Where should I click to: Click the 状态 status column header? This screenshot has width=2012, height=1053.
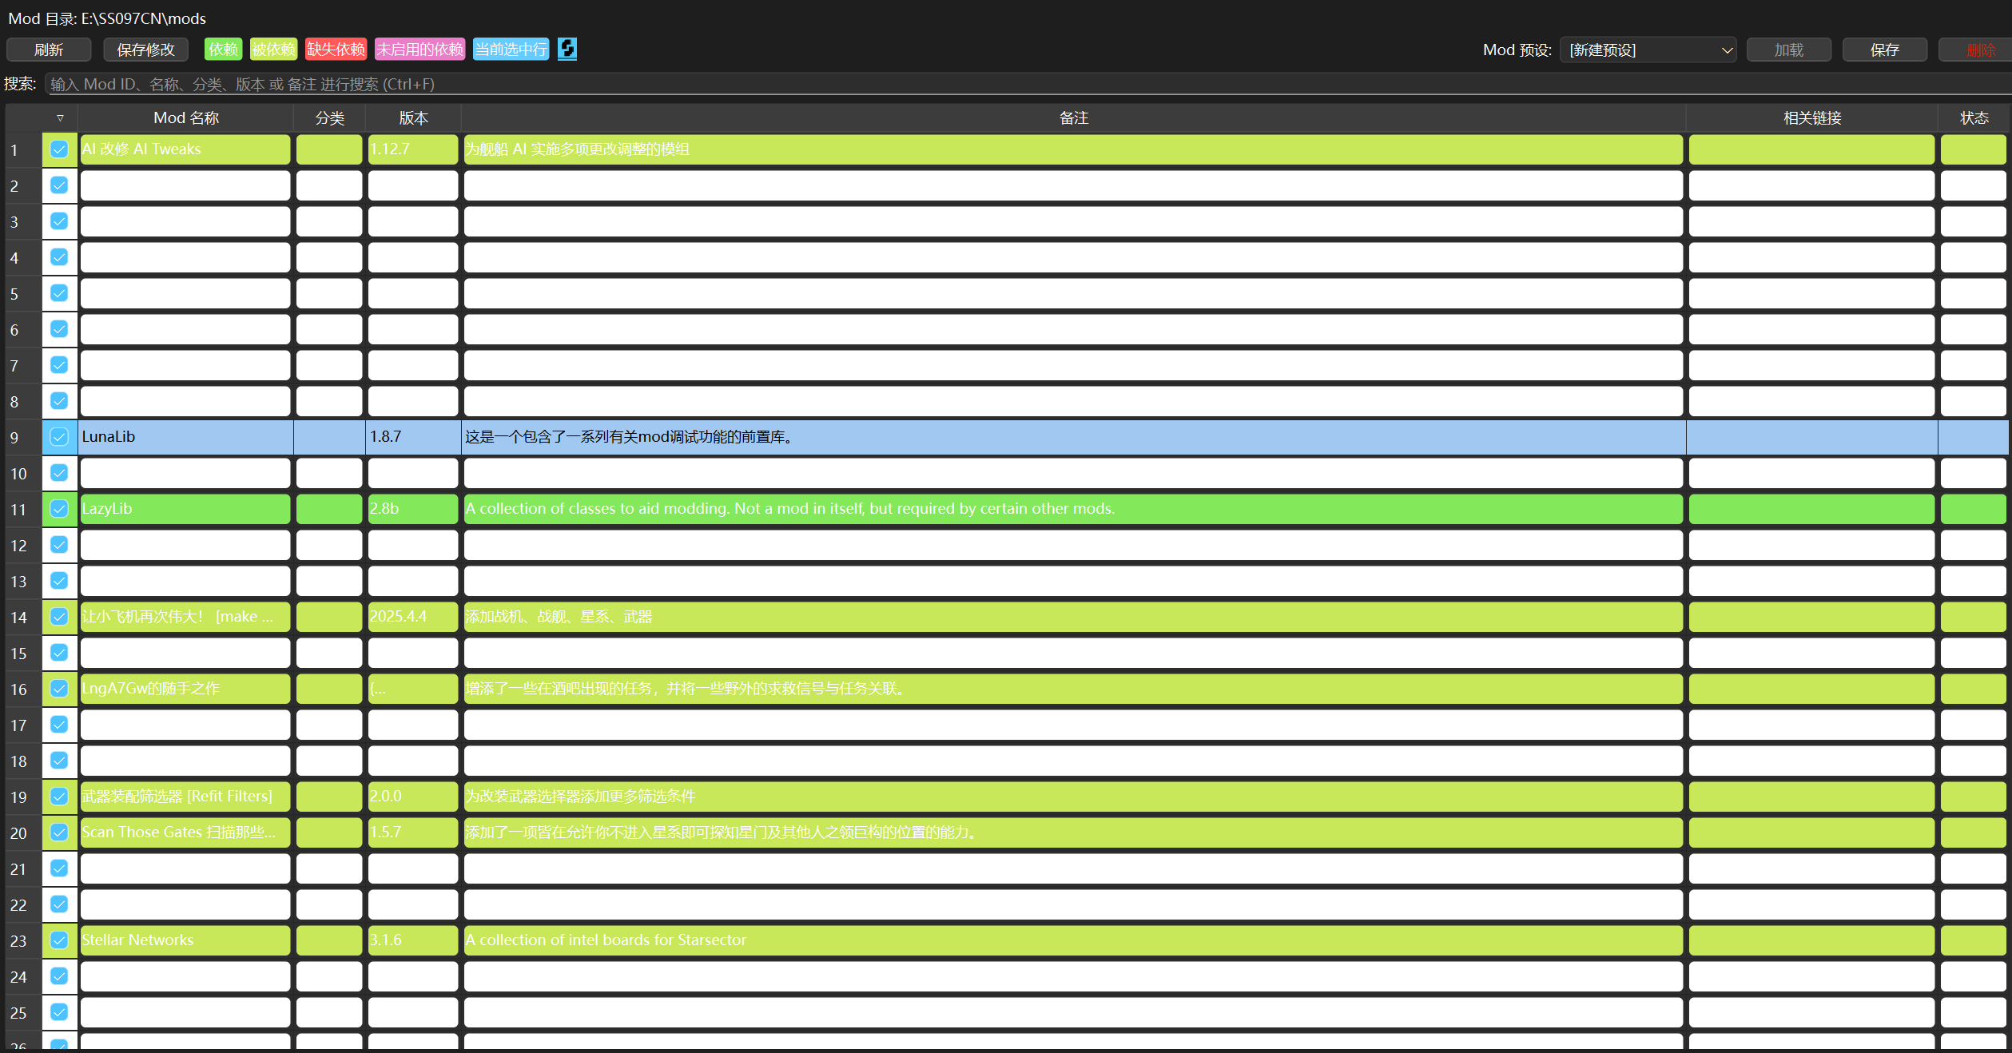[x=1973, y=118]
